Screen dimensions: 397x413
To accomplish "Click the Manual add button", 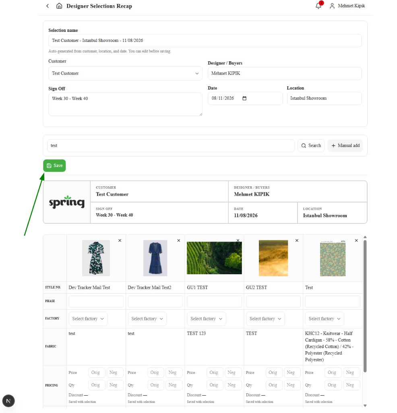I will [345, 145].
